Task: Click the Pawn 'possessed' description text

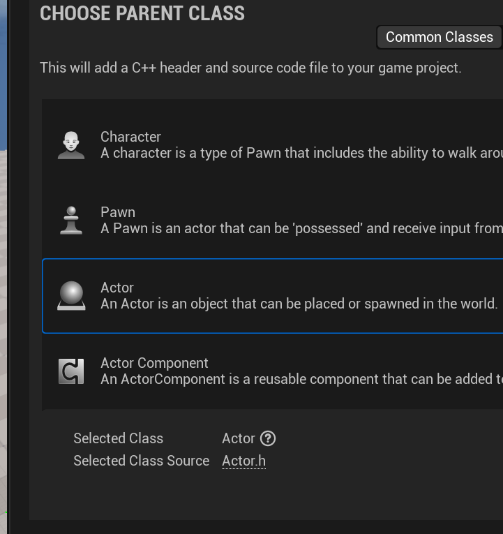Action: [x=301, y=228]
